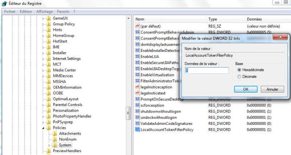This screenshot has width=291, height=155.
Task: Open the Favoris menu
Action: [63, 11]
